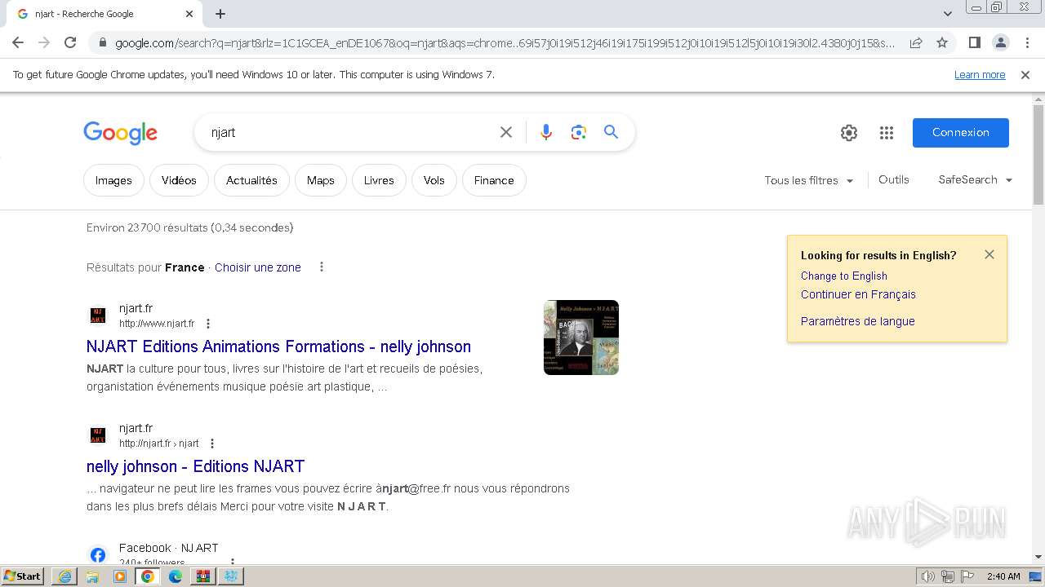Screen dimensions: 1045x587
Task: Open Microsoft Edge from the taskbar
Action: (x=176, y=576)
